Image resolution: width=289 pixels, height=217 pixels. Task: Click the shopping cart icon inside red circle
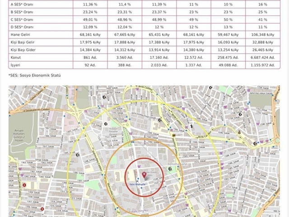[x=140, y=166]
